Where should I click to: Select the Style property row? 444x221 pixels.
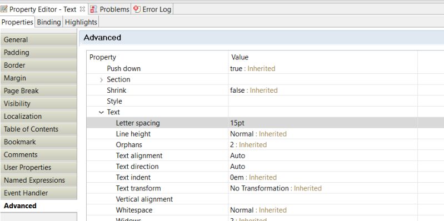click(265, 101)
